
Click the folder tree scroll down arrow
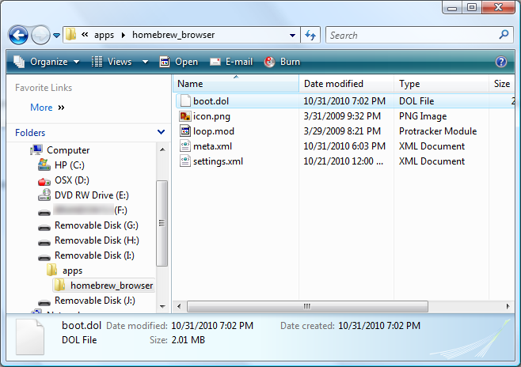pos(162,307)
